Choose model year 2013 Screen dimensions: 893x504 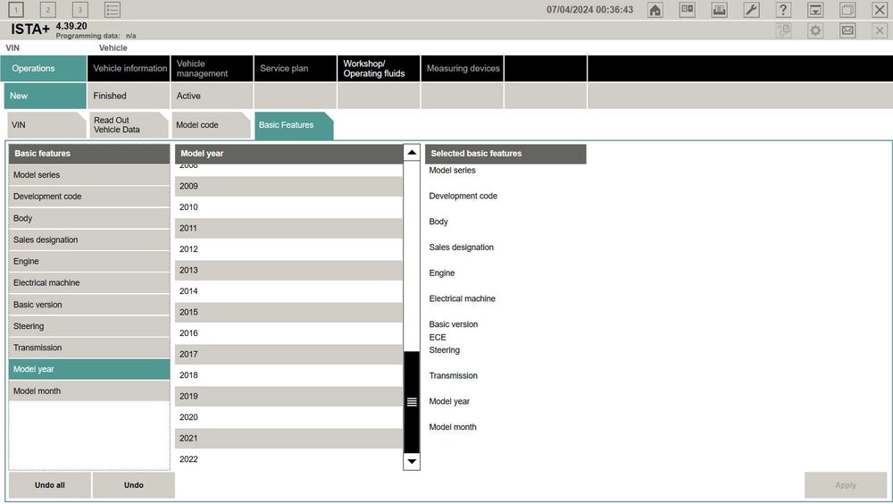pyautogui.click(x=288, y=270)
